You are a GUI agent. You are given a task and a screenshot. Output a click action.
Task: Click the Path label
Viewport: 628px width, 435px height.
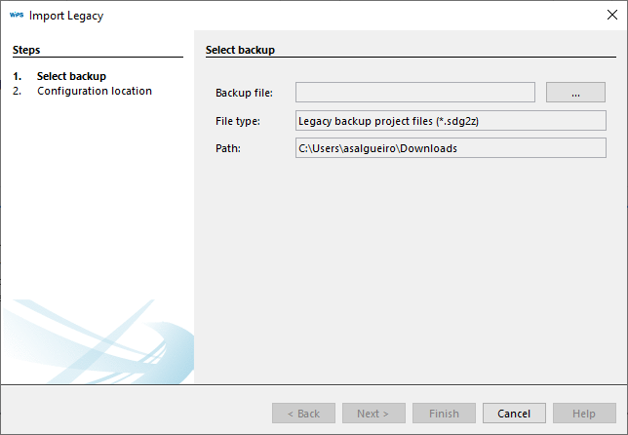coord(227,149)
